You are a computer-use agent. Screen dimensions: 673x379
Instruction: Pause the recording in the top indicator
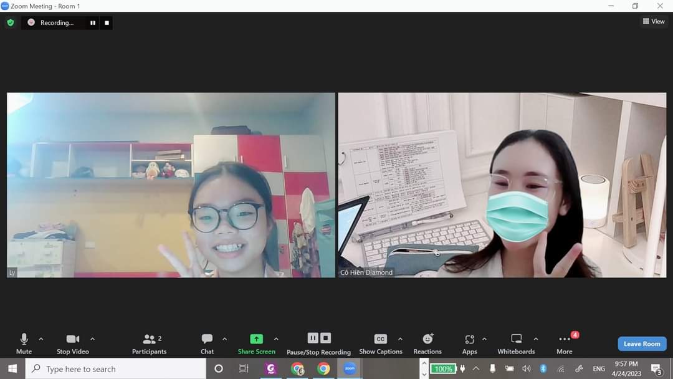(93, 23)
